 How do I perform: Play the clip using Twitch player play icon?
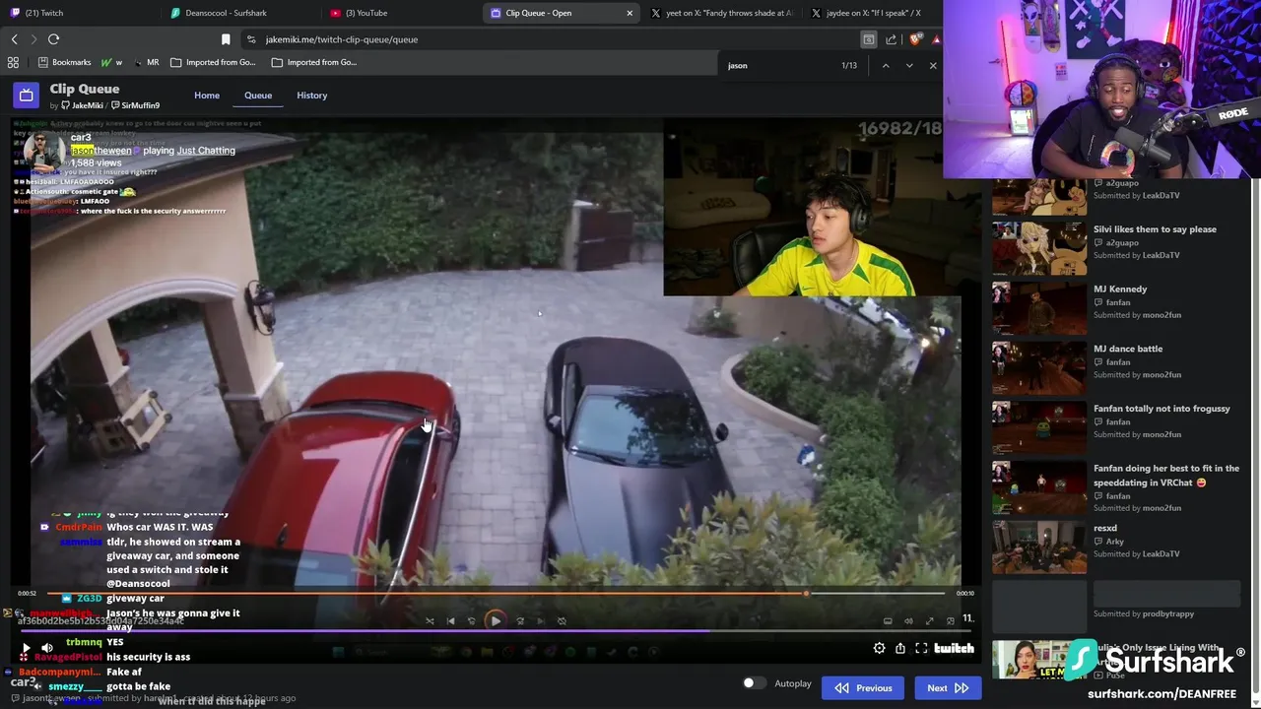tap(26, 648)
